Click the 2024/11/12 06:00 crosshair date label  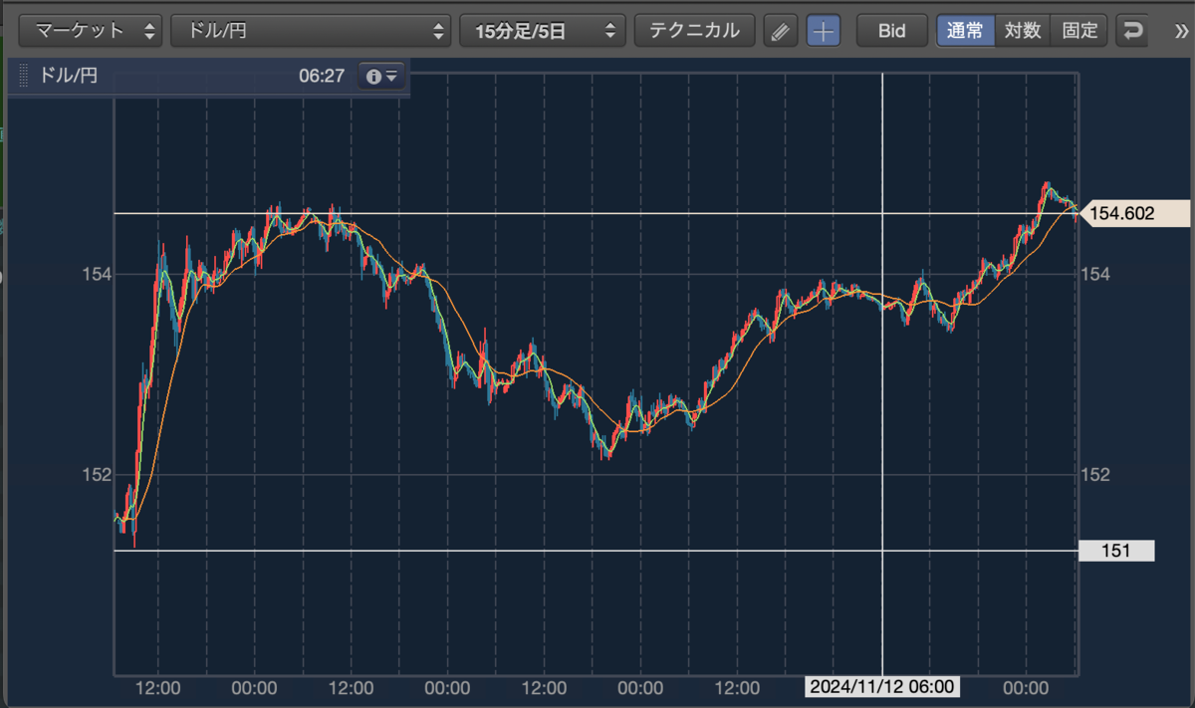[882, 687]
